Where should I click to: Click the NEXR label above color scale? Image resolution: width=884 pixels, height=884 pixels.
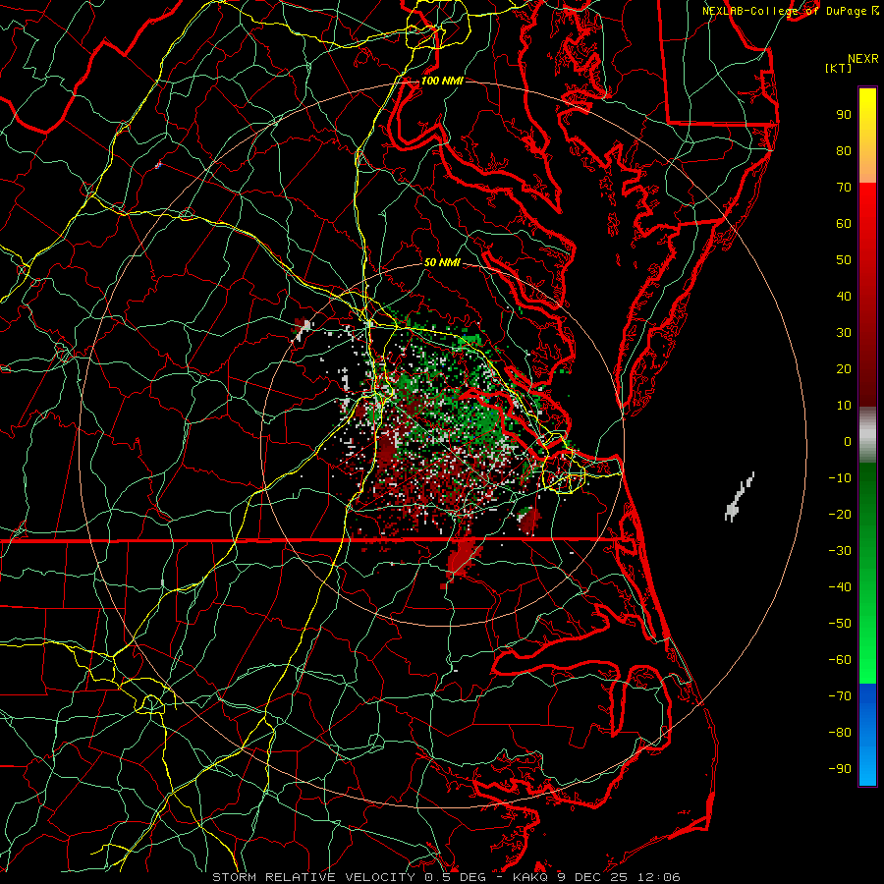(x=863, y=59)
